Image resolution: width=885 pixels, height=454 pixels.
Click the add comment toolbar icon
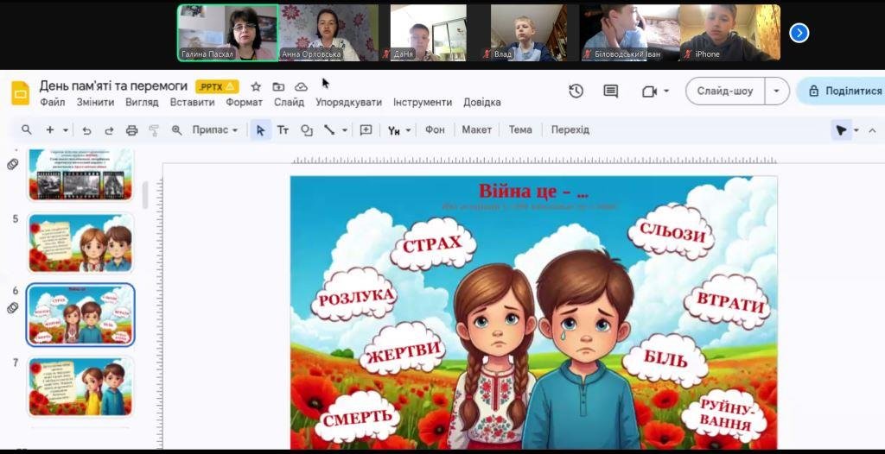pos(366,130)
